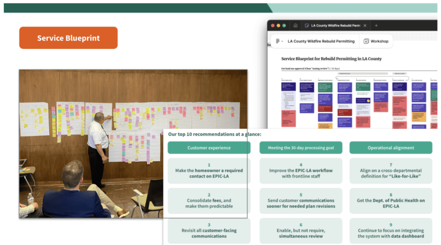This screenshot has width=441, height=245.
Task: Open a new tab with the plus icon
Action: click(x=376, y=25)
